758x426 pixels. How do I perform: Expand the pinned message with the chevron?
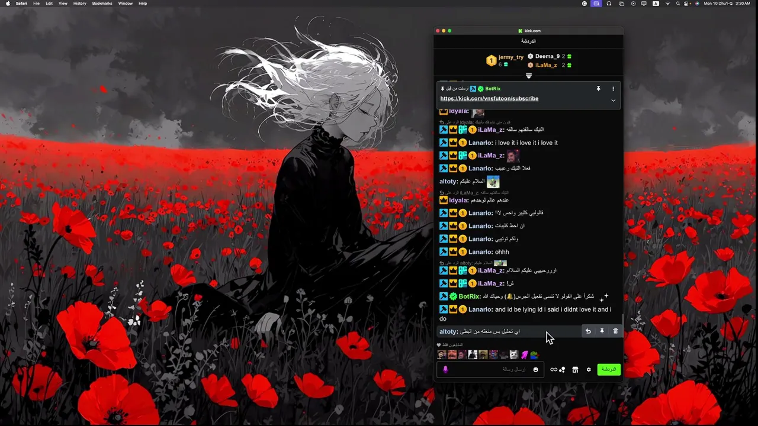click(x=613, y=101)
